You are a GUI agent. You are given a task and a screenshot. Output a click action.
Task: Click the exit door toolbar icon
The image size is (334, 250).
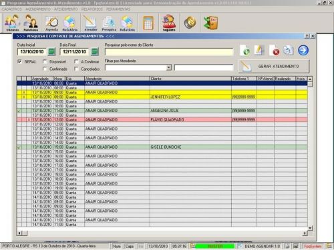point(210,23)
